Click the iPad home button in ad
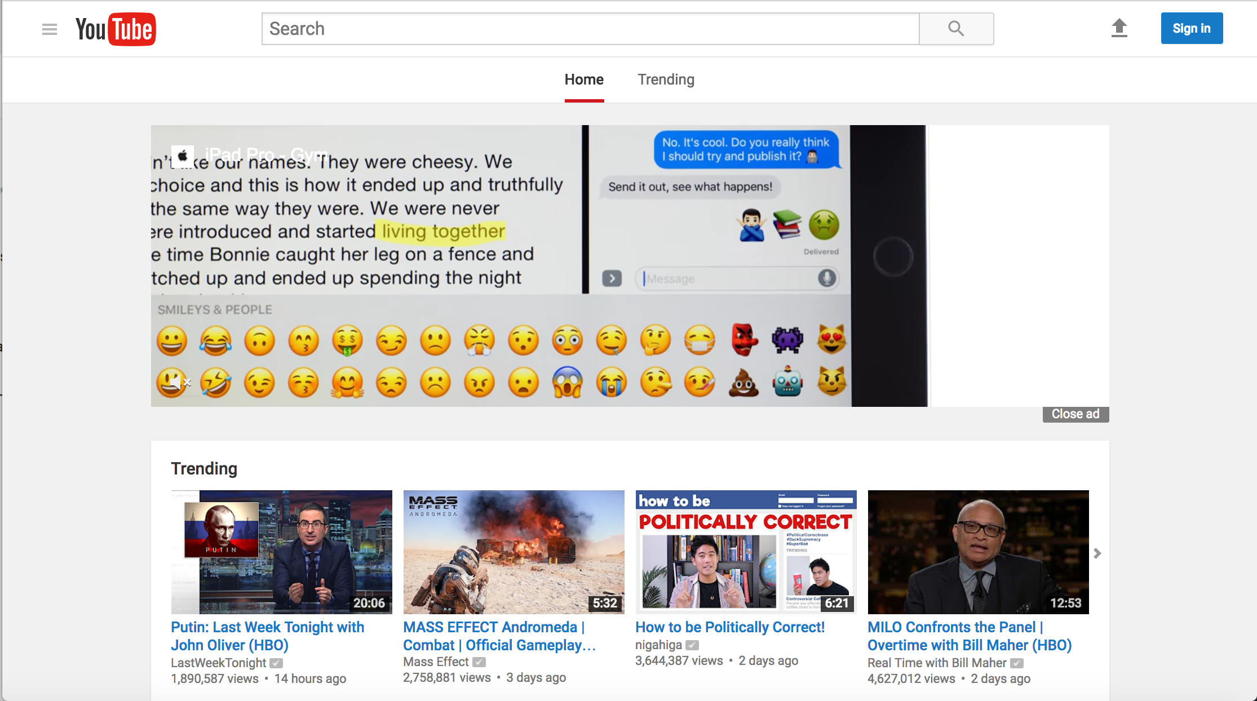The width and height of the screenshot is (1257, 701). pos(893,257)
